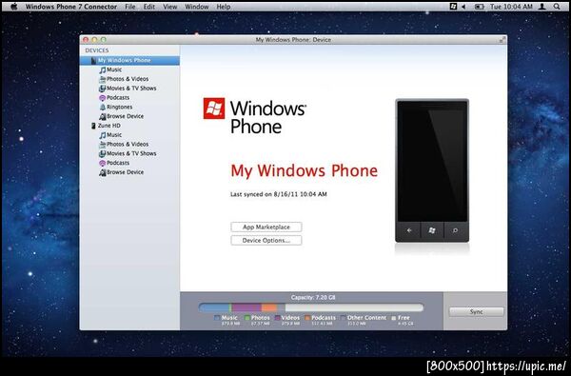The height and width of the screenshot is (376, 571).
Task: Click the DEVICES sidebar header
Action: point(97,50)
